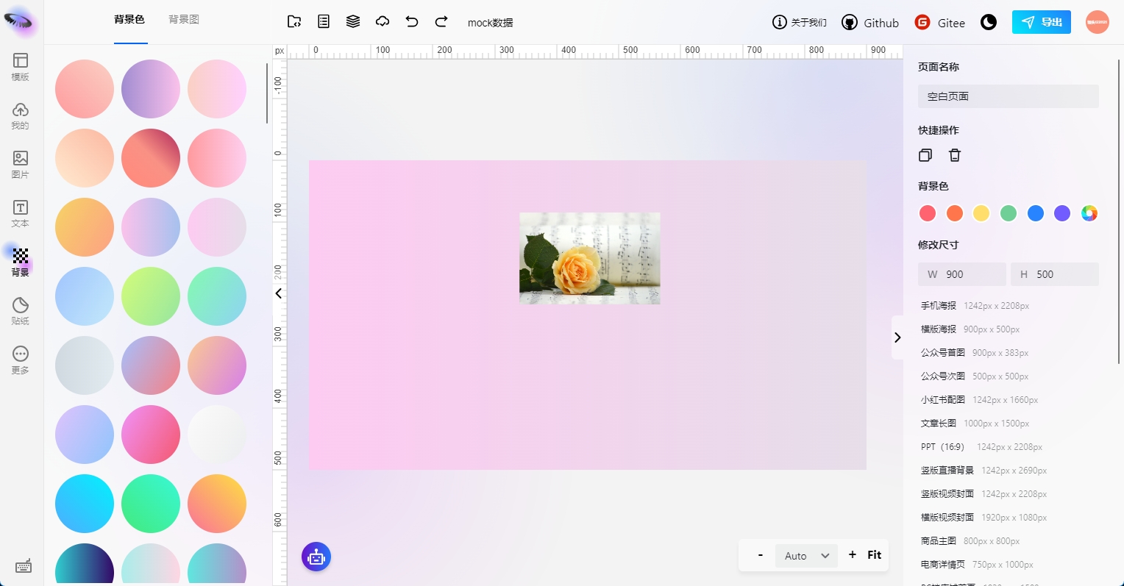Click the folder import icon in toolbar
1124x586 pixels.
tap(294, 22)
